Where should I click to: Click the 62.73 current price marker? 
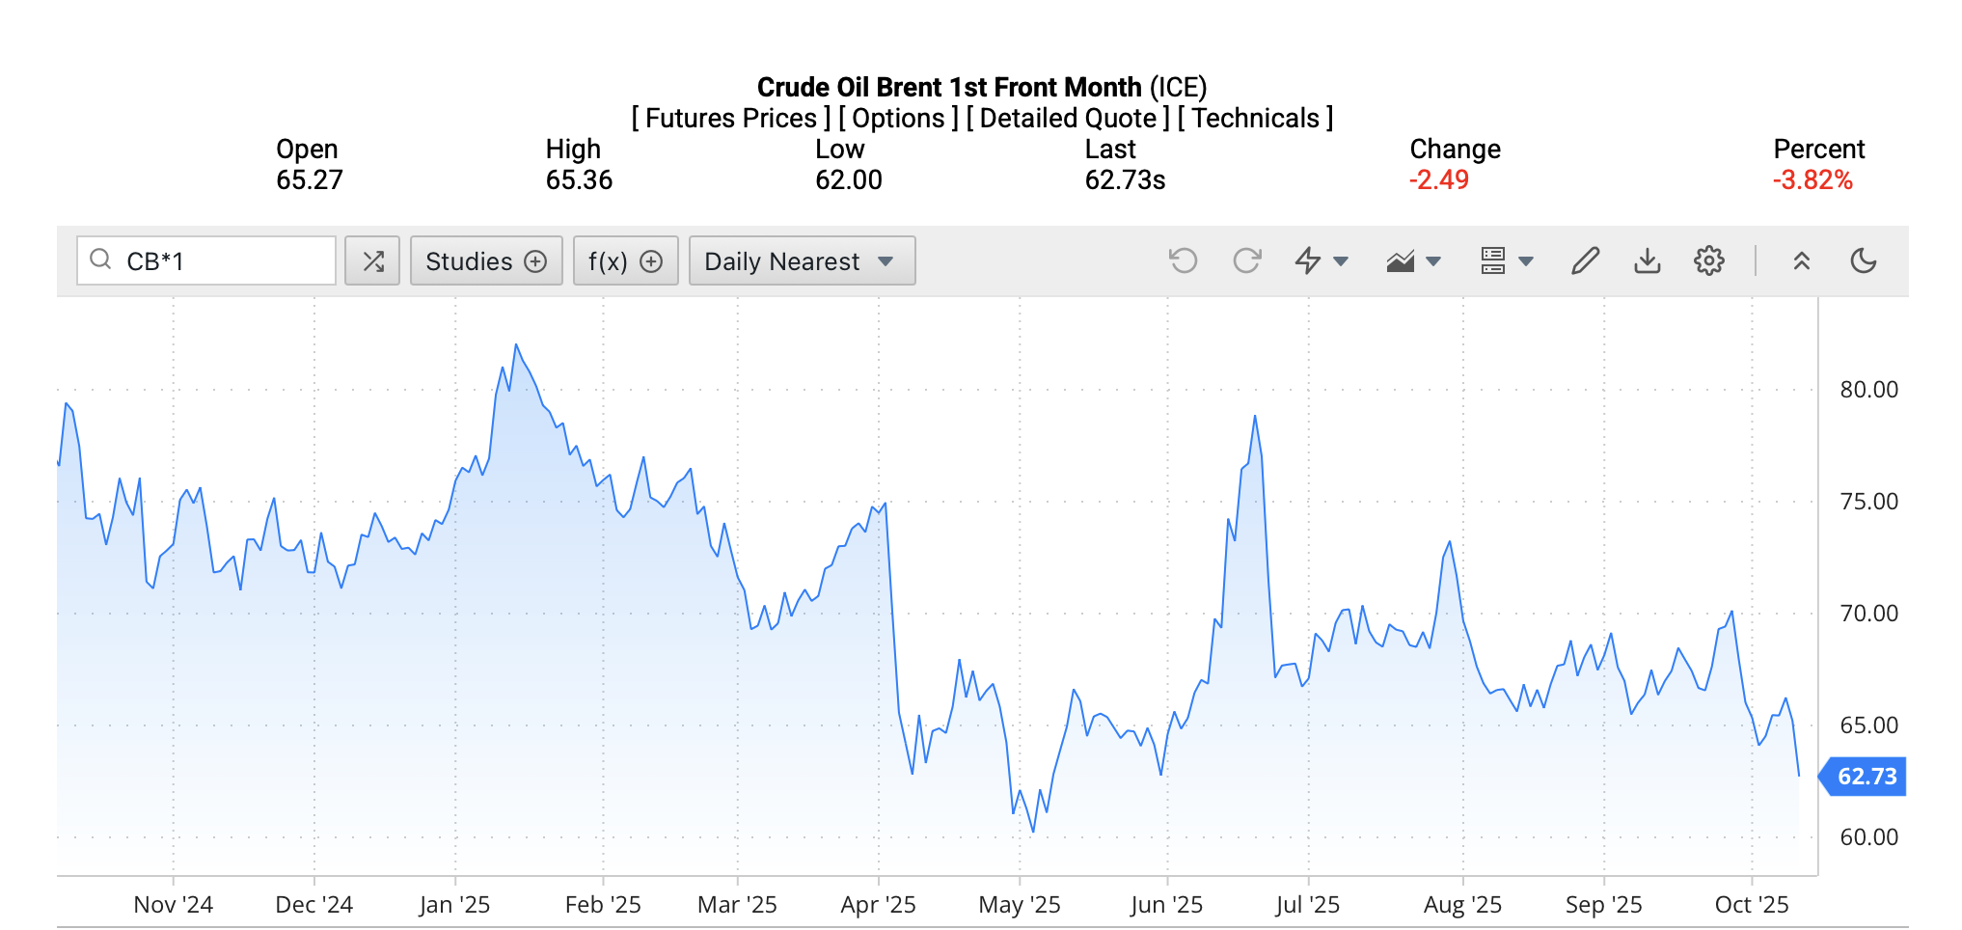click(1866, 776)
